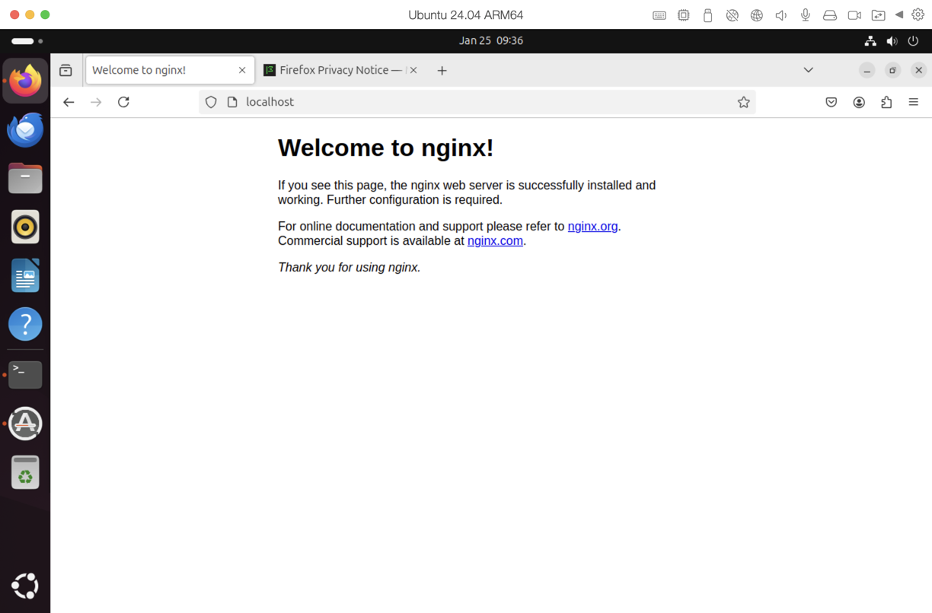Select the Welcome to nginx! heading
This screenshot has width=932, height=613.
386,148
